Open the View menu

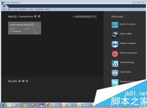(x=16, y=9)
